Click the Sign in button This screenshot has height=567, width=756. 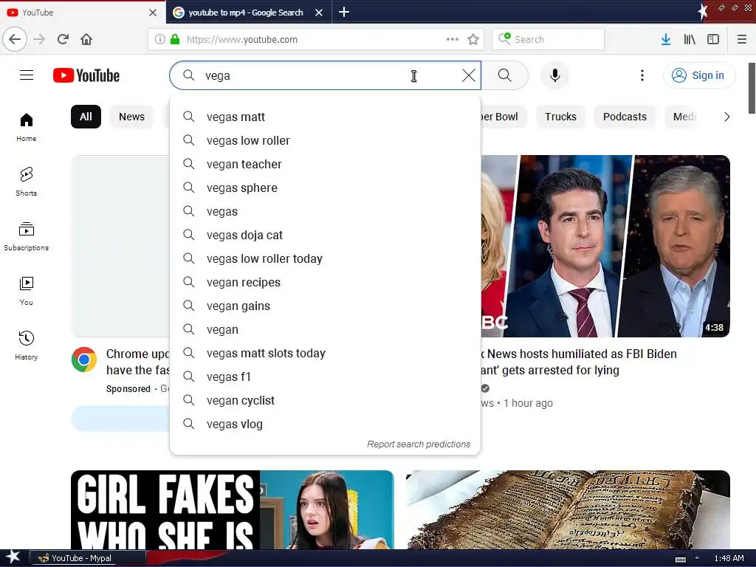tap(699, 75)
